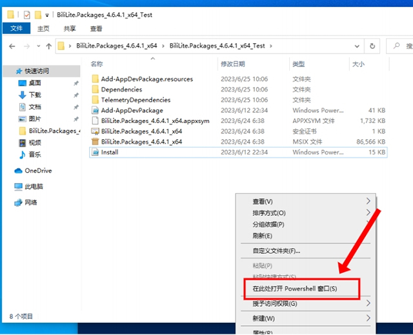Open 桌面 in the sidebar

[35, 83]
